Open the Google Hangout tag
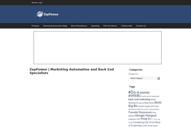Viewport: 191px width, 127px height. tap(146, 116)
